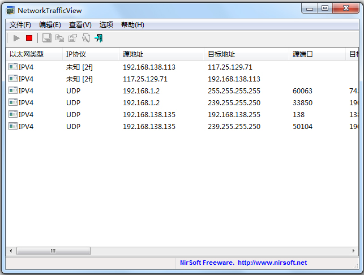Click row icon for 192.168.138.113 source

[13, 67]
